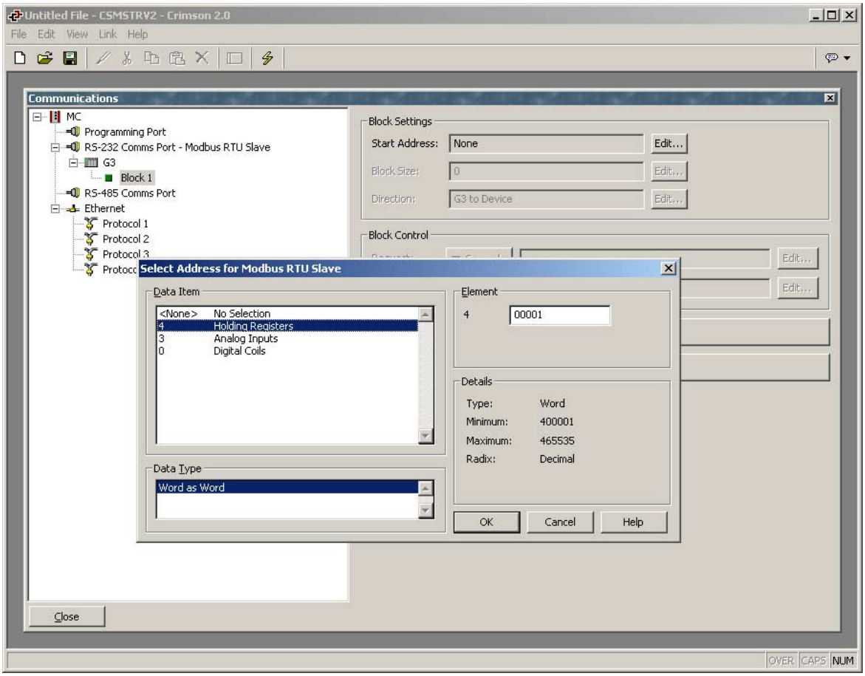865x676 pixels.
Task: Click the Protocol 3 icon
Action: pos(91,254)
